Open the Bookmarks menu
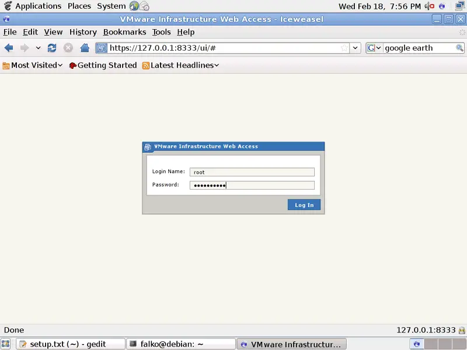 tap(124, 32)
